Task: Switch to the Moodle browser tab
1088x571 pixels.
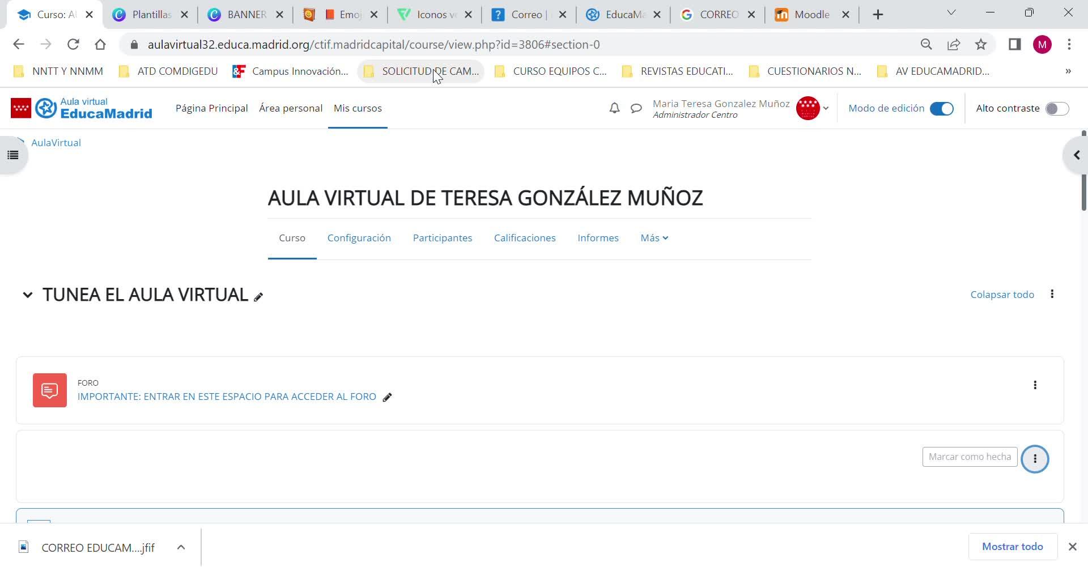Action: [x=811, y=15]
